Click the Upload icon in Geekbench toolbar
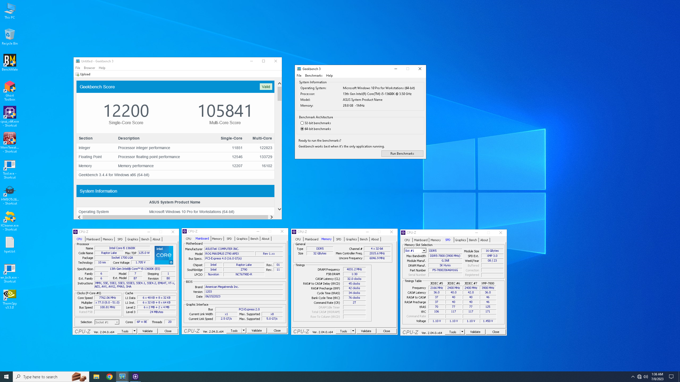The width and height of the screenshot is (680, 382). point(77,74)
